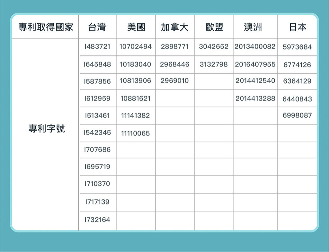Screen dimensions: 329x252
Task: Click US patent number 10702494
Action: 135,47
